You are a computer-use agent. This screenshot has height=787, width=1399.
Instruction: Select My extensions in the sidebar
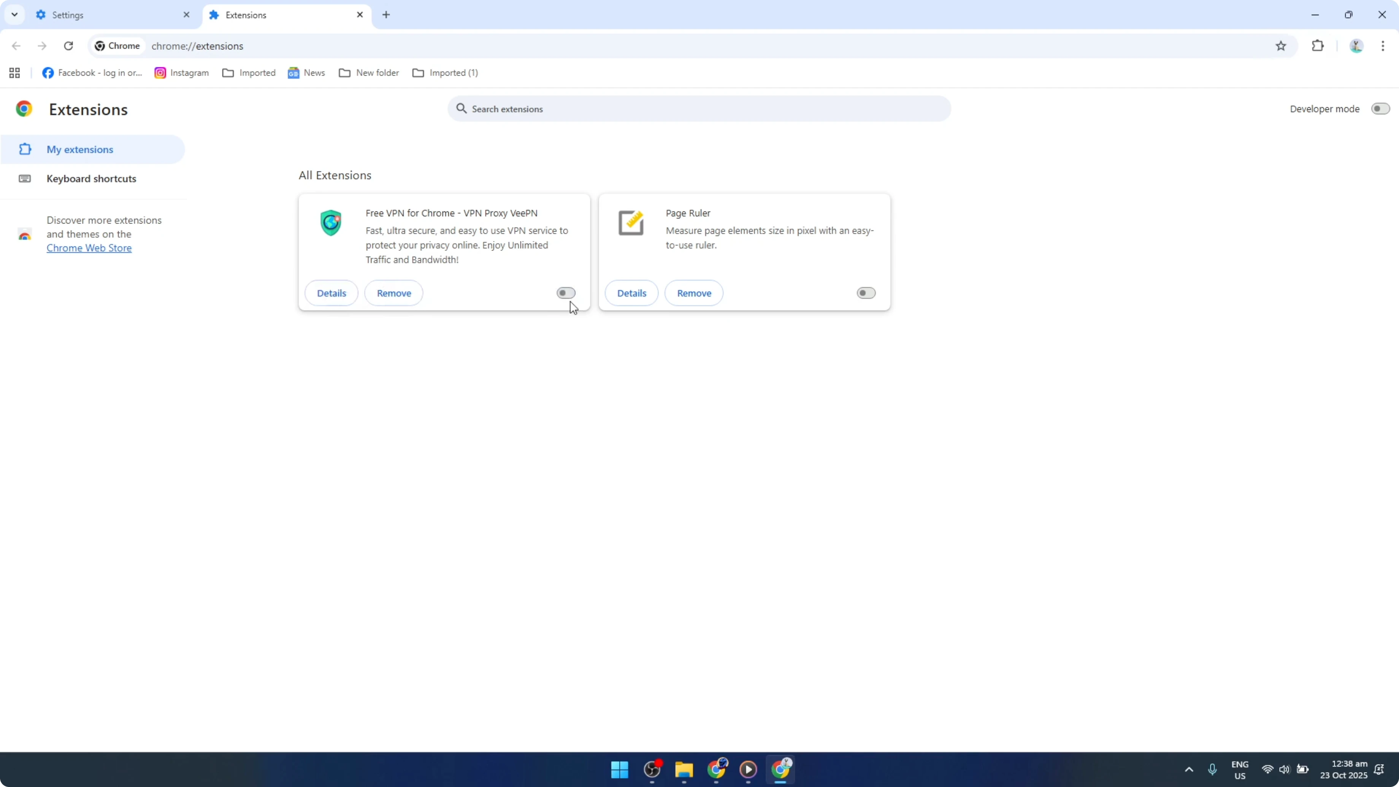81,149
